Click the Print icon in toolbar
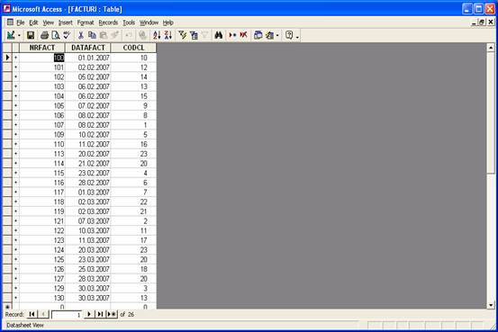This screenshot has width=498, height=332. pyautogui.click(x=44, y=35)
